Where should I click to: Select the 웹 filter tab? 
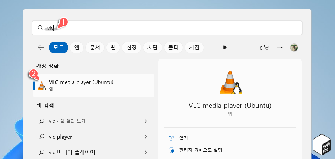(113, 47)
